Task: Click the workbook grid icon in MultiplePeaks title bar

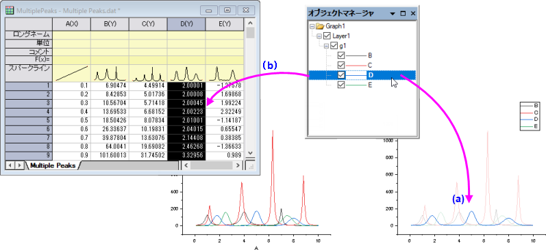Action: pos(10,10)
